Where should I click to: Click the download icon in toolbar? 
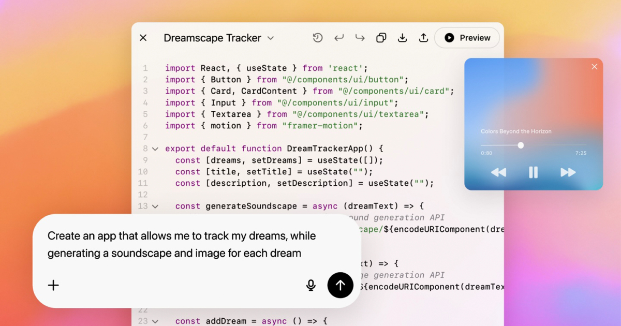click(402, 38)
